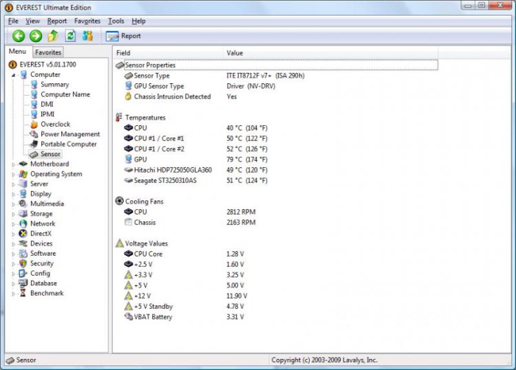This screenshot has width=516, height=370.
Task: Expand the DirectX tree node
Action: coord(14,234)
